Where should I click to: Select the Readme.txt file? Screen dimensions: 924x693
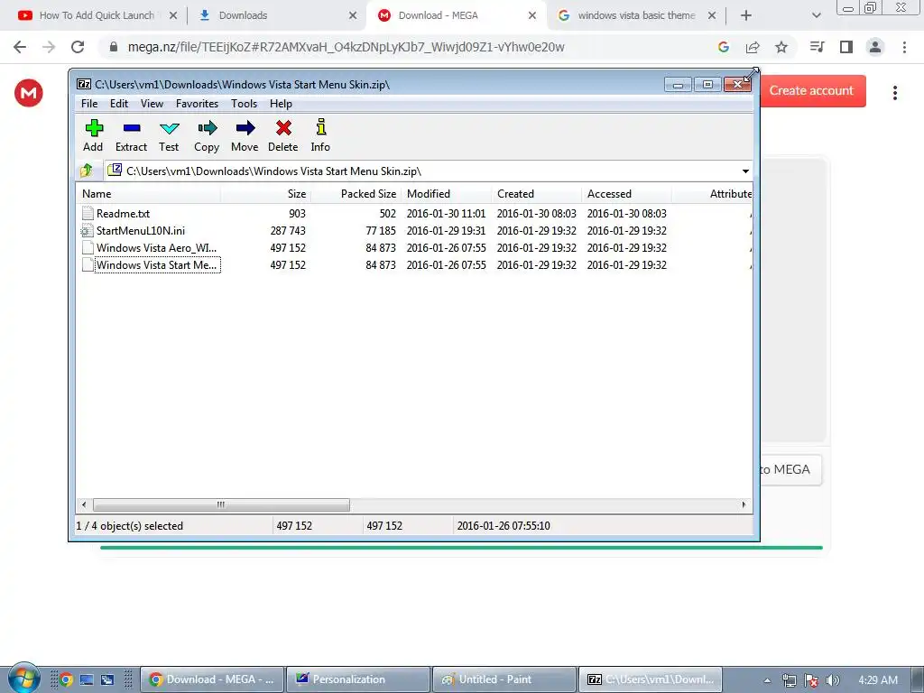tap(123, 213)
